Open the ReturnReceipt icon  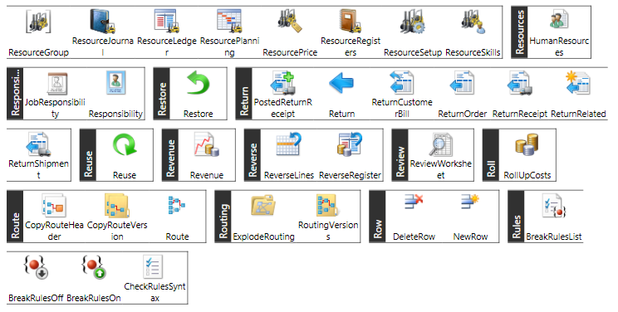point(519,83)
